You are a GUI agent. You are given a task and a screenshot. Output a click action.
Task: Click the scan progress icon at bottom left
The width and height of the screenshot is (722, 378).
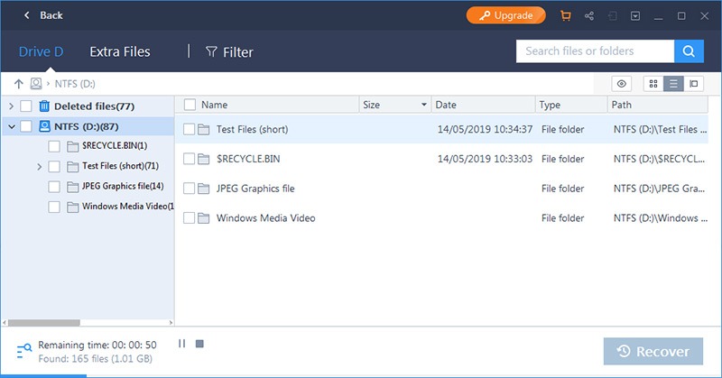click(24, 351)
